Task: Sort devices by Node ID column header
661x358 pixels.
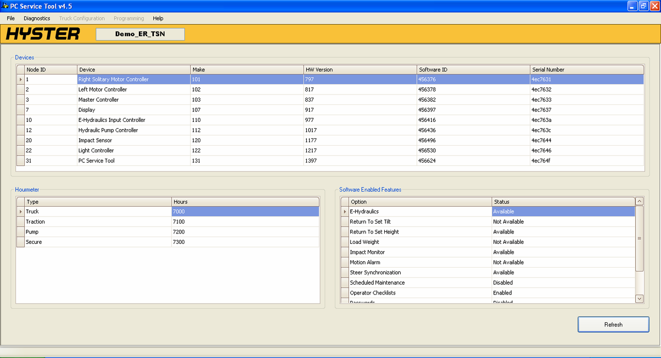Action: (x=51, y=69)
